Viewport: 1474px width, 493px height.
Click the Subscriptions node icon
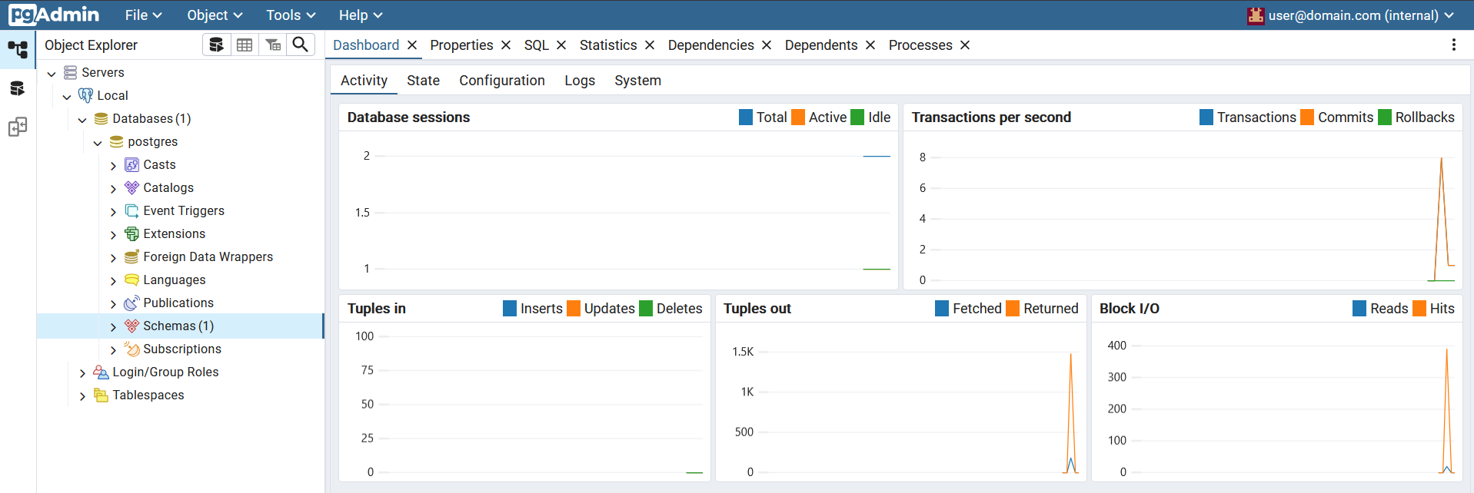[131, 349]
